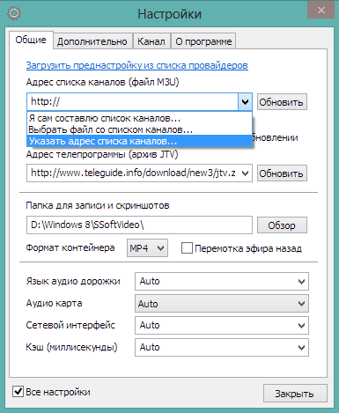This screenshot has height=413, width=339.
Task: Click label Адрес телепрограммы (архив JTV)
Action: click(x=102, y=154)
